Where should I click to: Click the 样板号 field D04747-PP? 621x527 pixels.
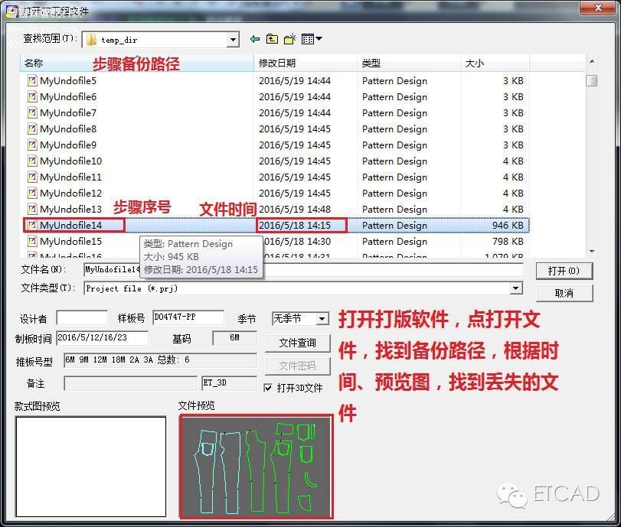pyautogui.click(x=188, y=317)
